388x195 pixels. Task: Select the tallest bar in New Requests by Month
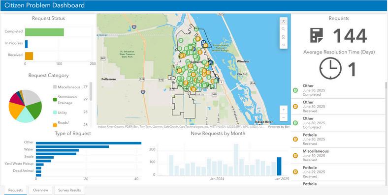[236, 160]
